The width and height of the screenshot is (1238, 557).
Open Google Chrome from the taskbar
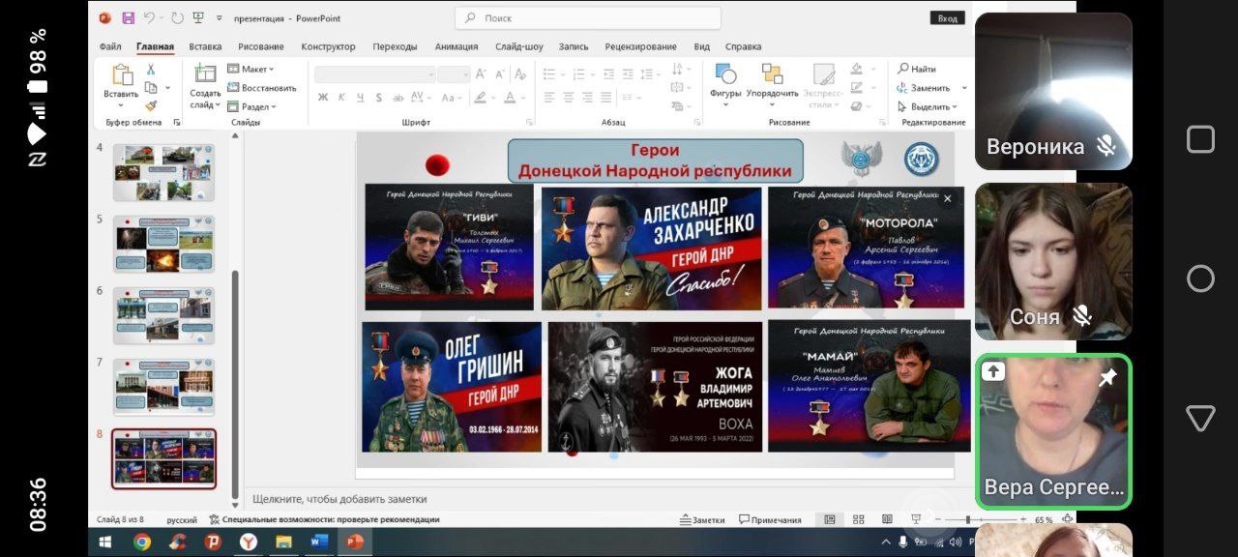click(x=142, y=542)
